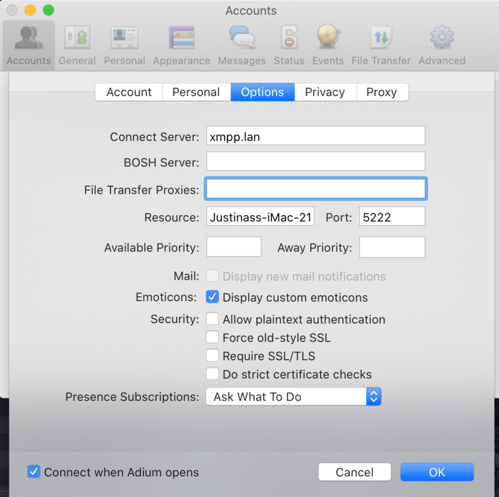Switch to the Personal segment tab
Viewport: 499px width, 497px height.
[196, 92]
